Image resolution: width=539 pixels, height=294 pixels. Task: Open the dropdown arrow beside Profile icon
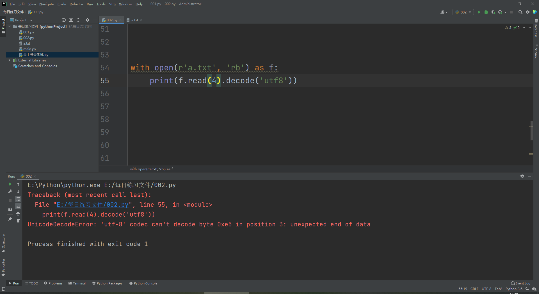coord(506,12)
